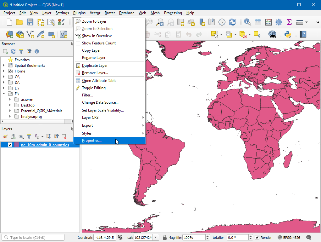Click the Refresh map icon
The height and width of the screenshot is (242, 321).
(232, 22)
